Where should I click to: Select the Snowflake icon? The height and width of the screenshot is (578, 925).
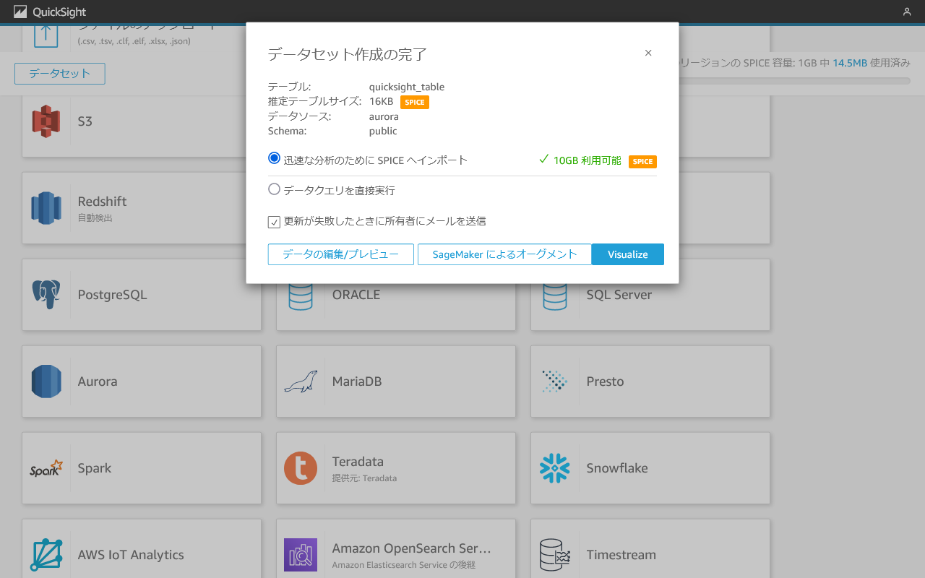[x=555, y=468]
